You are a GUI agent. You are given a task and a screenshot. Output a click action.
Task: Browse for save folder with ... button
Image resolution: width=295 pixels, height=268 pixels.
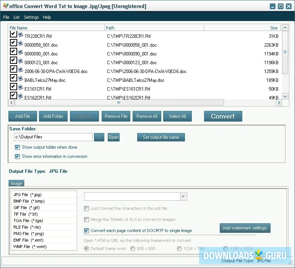[x=99, y=137]
